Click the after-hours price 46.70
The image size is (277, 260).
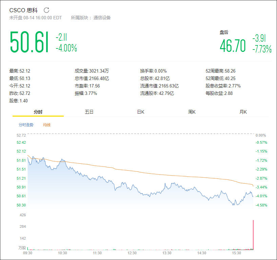[x=233, y=46]
